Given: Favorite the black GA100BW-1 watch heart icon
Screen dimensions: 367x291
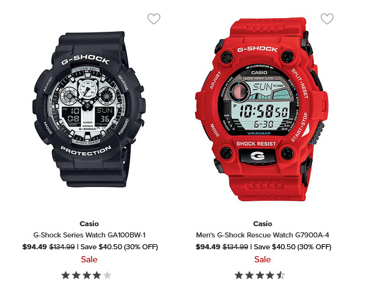Looking at the screenshot, I should (154, 19).
